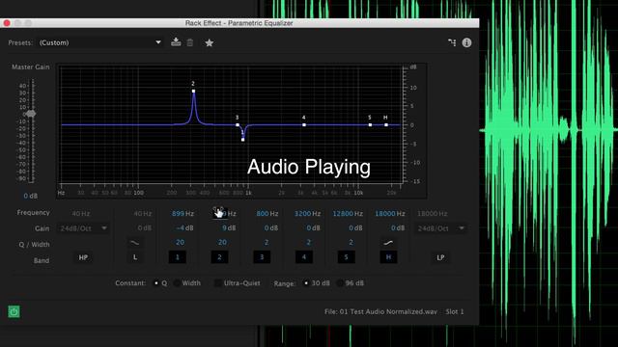Click band 1 Q value 20
Image resolution: width=618 pixels, height=347 pixels.
(x=180, y=242)
